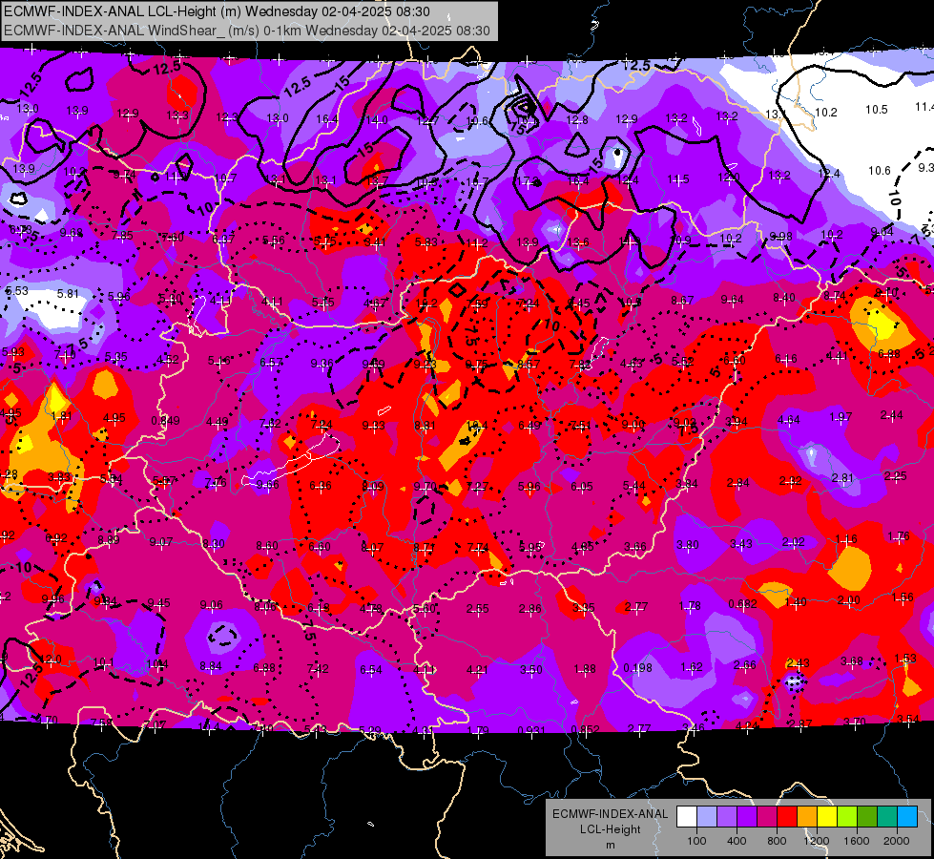The width and height of the screenshot is (934, 859).
Task: Click the grid value 1.16
Action: click(x=846, y=539)
